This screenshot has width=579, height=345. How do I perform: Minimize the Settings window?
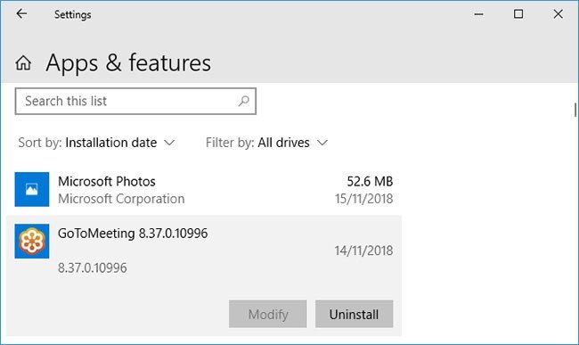[478, 14]
